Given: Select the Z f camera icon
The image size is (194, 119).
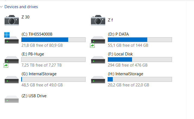Looking at the screenshot, I should (x=98, y=20).
